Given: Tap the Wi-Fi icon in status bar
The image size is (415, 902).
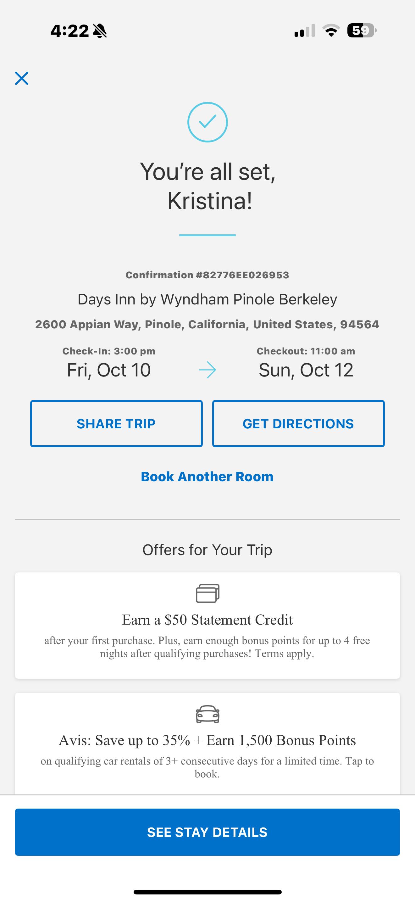Looking at the screenshot, I should [x=331, y=31].
